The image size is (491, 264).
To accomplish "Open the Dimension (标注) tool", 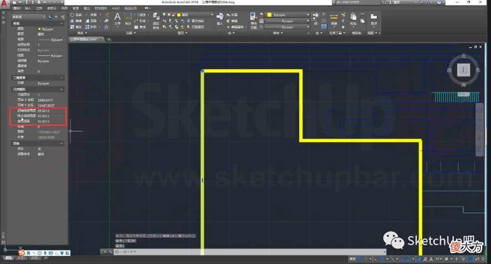I will (128, 19).
